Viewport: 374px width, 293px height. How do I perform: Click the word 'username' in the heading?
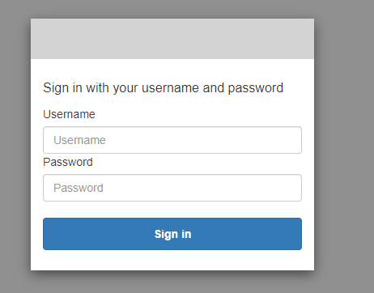click(170, 88)
